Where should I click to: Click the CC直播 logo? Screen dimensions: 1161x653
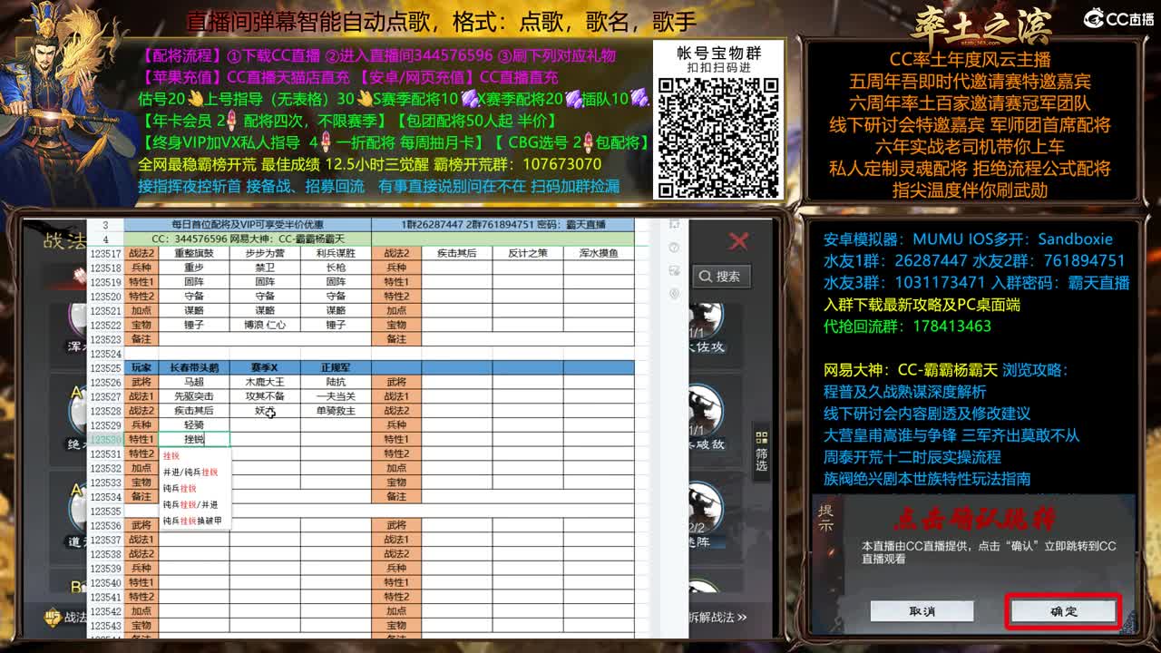(x=1118, y=19)
